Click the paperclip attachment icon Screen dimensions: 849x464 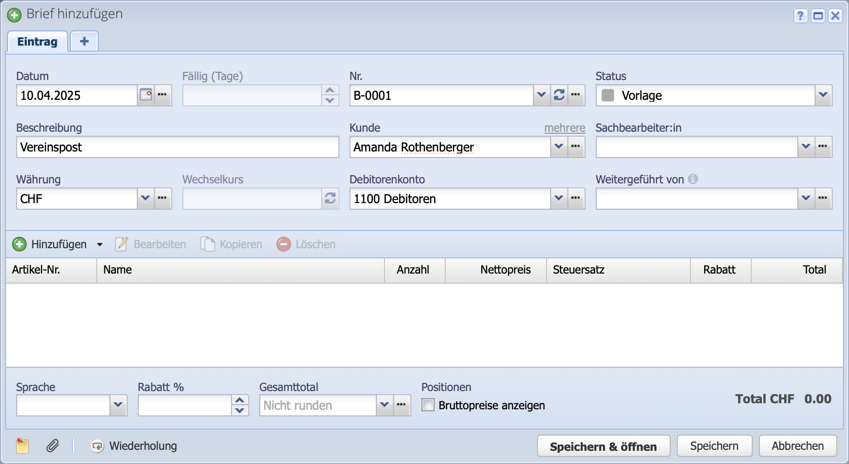(x=53, y=446)
